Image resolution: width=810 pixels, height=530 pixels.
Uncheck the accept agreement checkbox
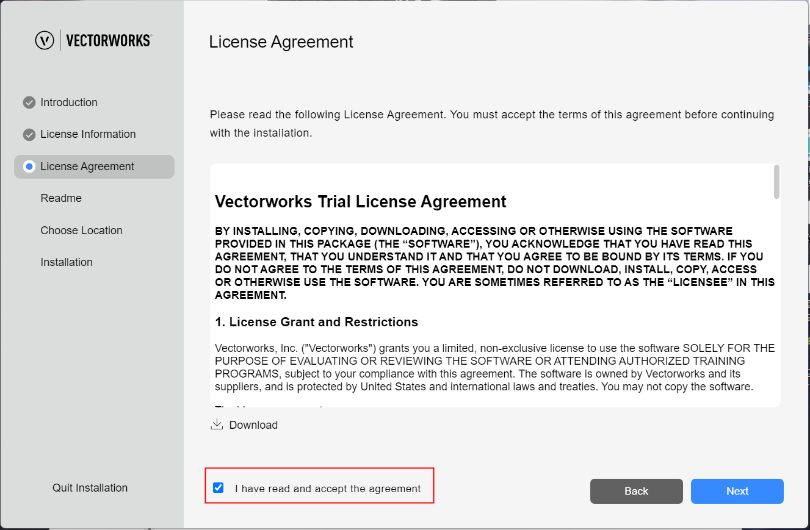218,488
